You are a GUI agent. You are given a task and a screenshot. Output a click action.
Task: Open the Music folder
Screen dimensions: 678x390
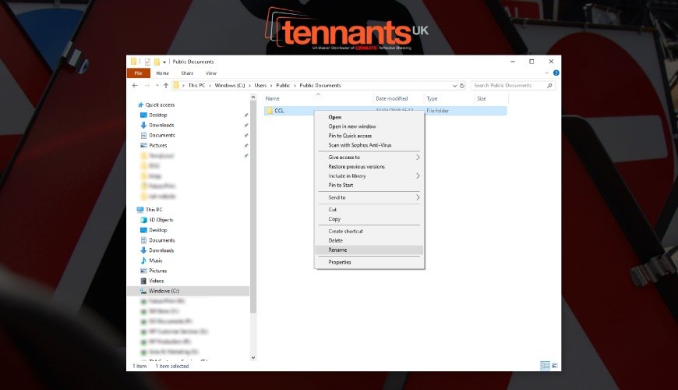pyautogui.click(x=156, y=261)
